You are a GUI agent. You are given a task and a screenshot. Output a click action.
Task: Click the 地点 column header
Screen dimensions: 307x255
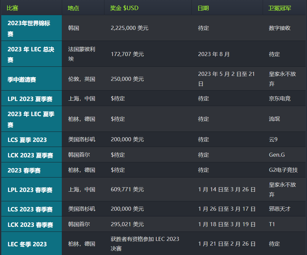(73, 8)
